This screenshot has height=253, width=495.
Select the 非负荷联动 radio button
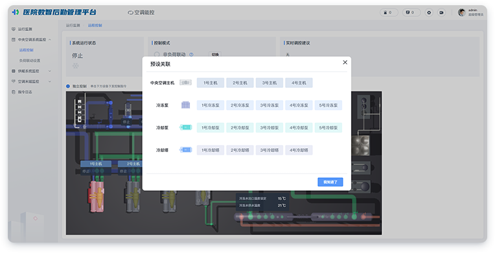click(157, 54)
